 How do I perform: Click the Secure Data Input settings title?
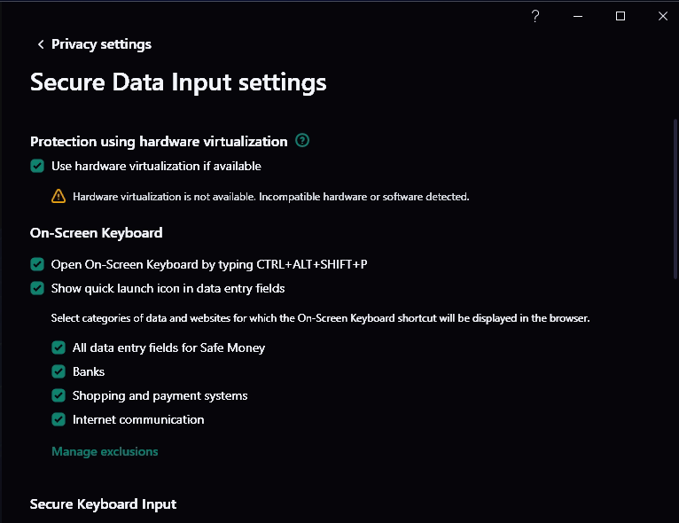point(178,82)
